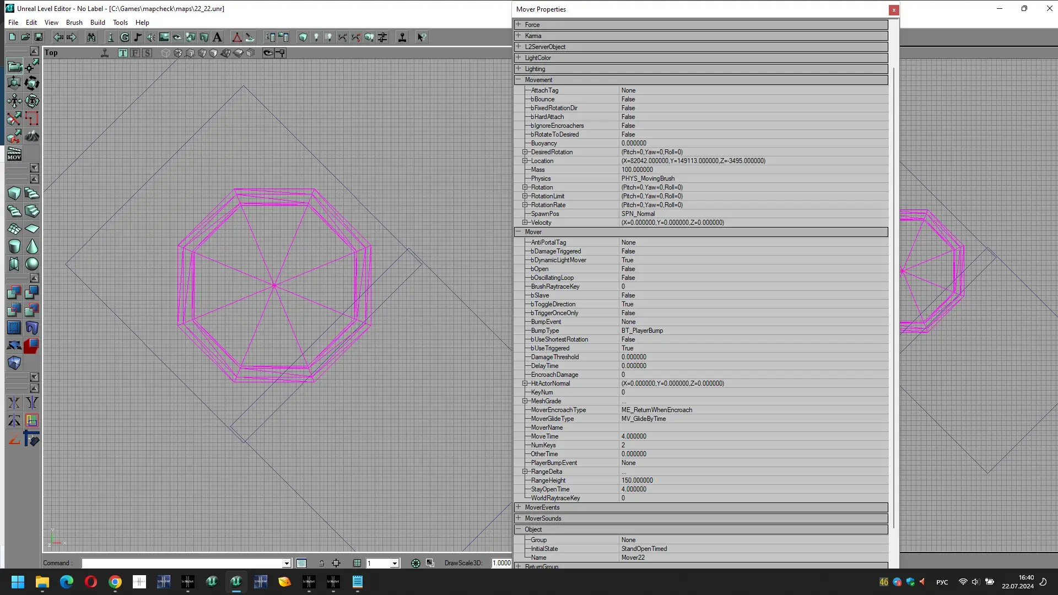Viewport: 1058px width, 595px height.
Task: Open the File menu
Action: 13,23
